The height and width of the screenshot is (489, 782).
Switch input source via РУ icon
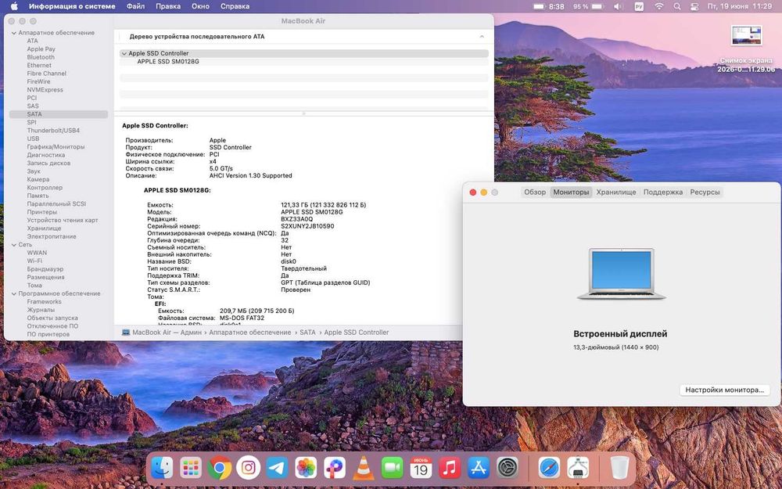click(639, 6)
